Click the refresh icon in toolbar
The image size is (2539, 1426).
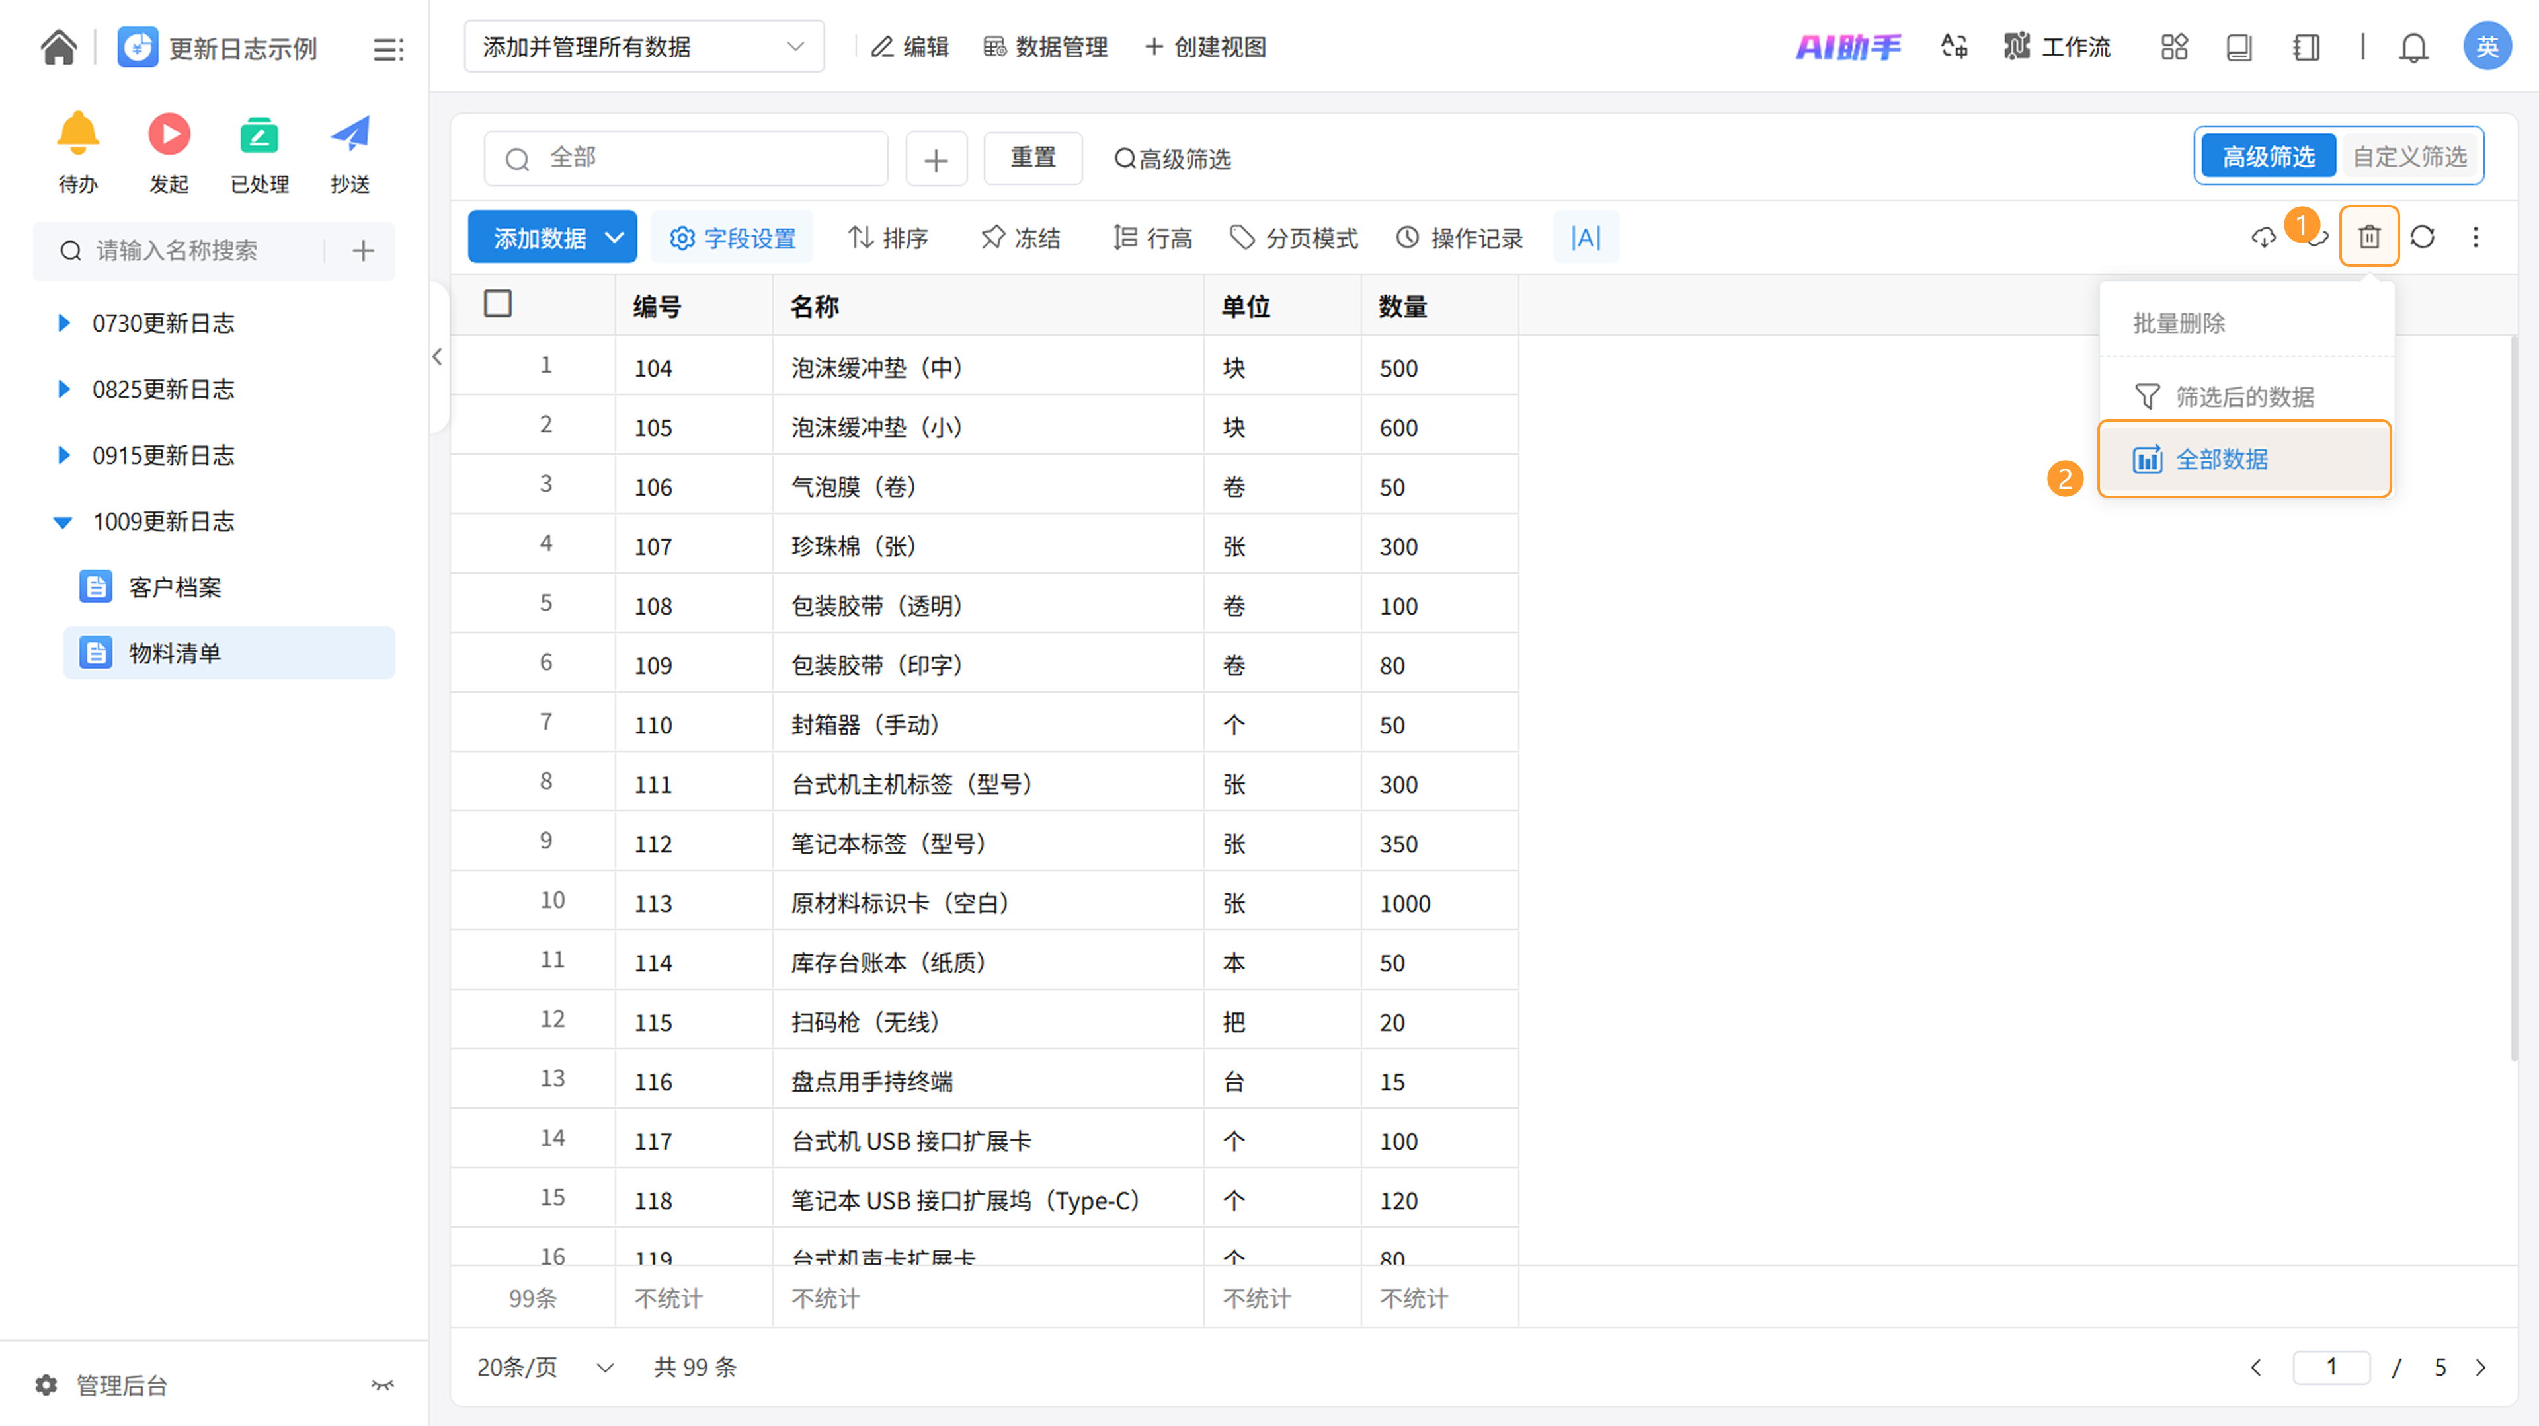click(2422, 237)
